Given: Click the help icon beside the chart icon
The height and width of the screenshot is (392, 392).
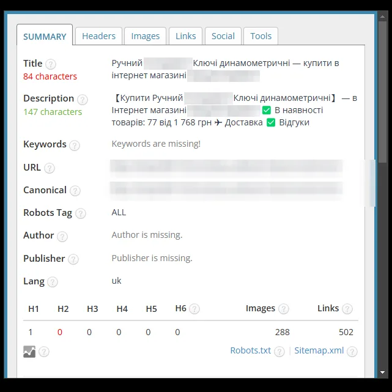Looking at the screenshot, I should 44,352.
